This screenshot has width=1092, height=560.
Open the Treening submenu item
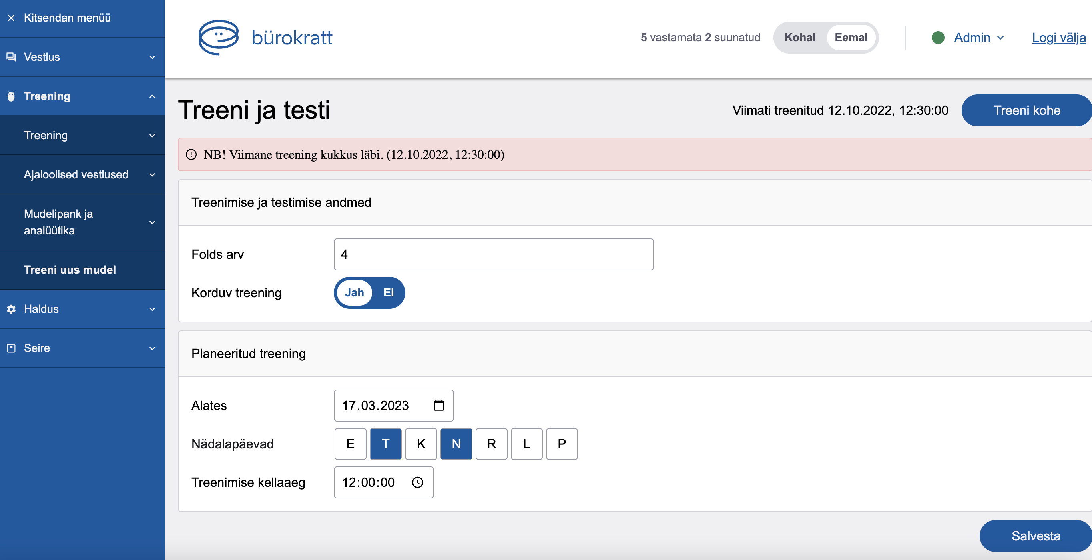tap(82, 135)
